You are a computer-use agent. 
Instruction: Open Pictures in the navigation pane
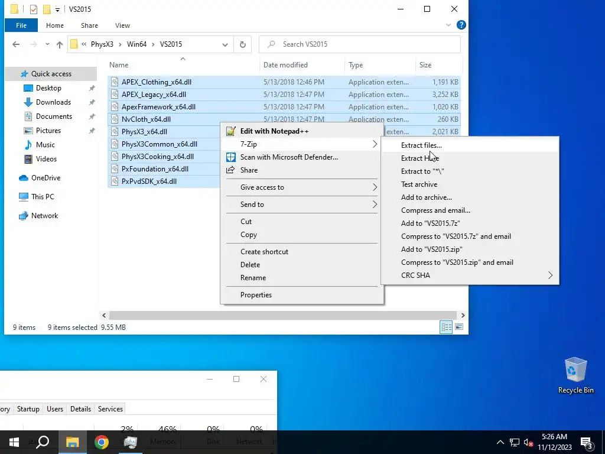pos(48,131)
